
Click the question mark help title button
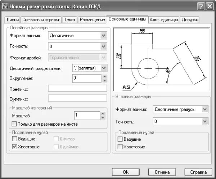point(201,6)
